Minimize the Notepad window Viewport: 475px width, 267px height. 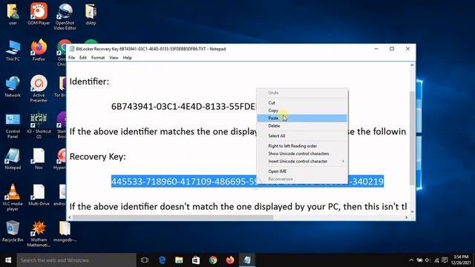376,49
